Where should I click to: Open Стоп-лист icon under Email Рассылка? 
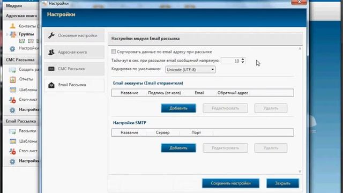(12, 151)
